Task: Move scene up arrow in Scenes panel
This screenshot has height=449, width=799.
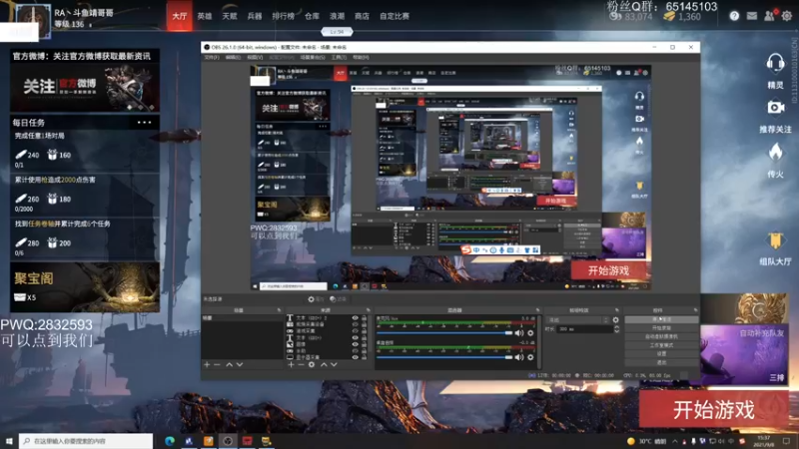Action: (x=230, y=364)
